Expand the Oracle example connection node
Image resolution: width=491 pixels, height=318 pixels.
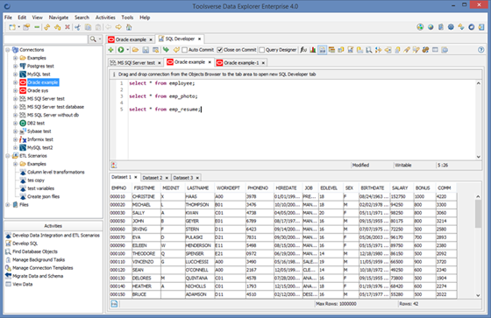pyautogui.click(x=15, y=82)
